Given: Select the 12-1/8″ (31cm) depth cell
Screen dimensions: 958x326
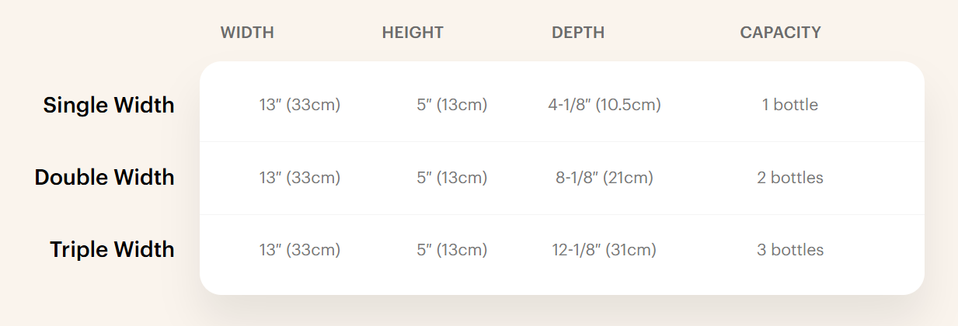Looking at the screenshot, I should (x=604, y=250).
